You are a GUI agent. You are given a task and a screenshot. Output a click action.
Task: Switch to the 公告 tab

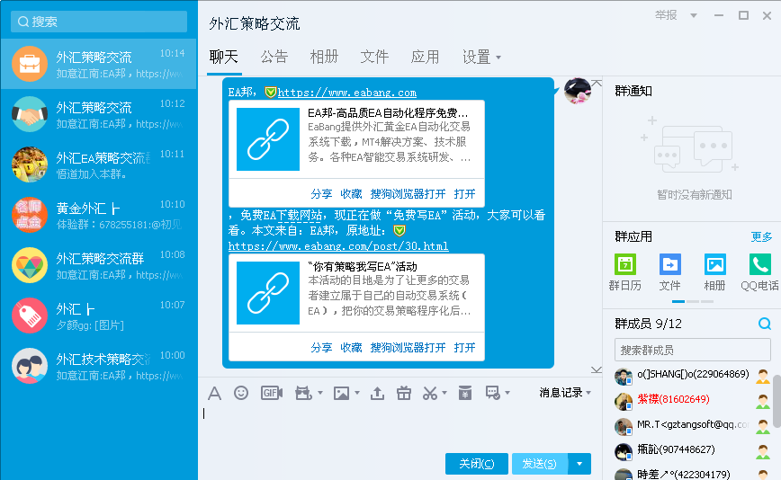274,58
